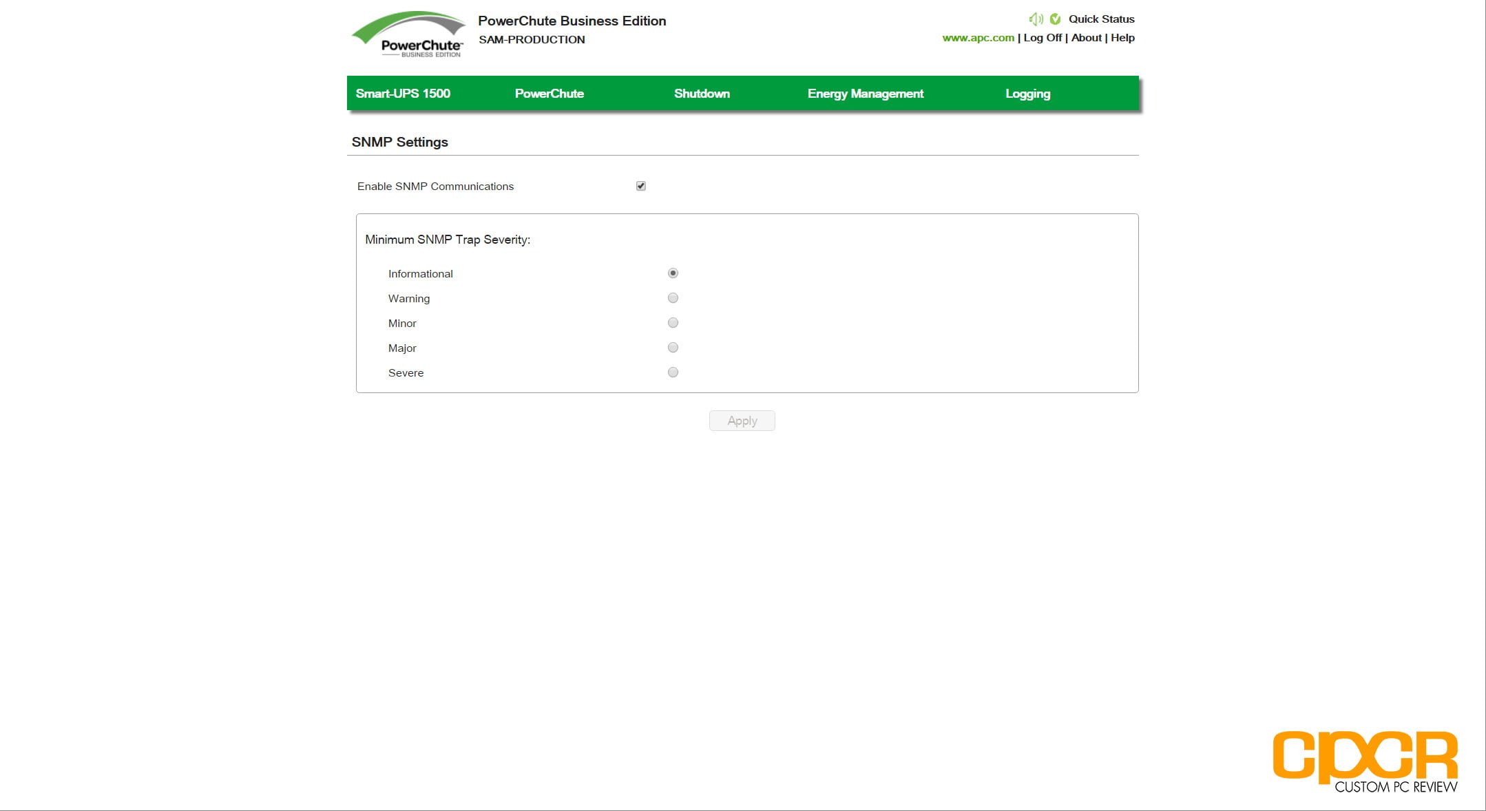
Task: Select the Minor severity radio button
Action: 673,323
